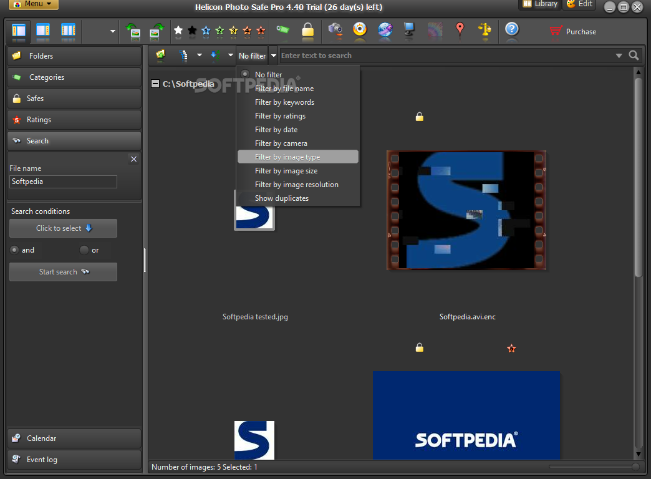Open the Menu dropdown
Image resolution: width=651 pixels, height=479 pixels.
point(34,4)
